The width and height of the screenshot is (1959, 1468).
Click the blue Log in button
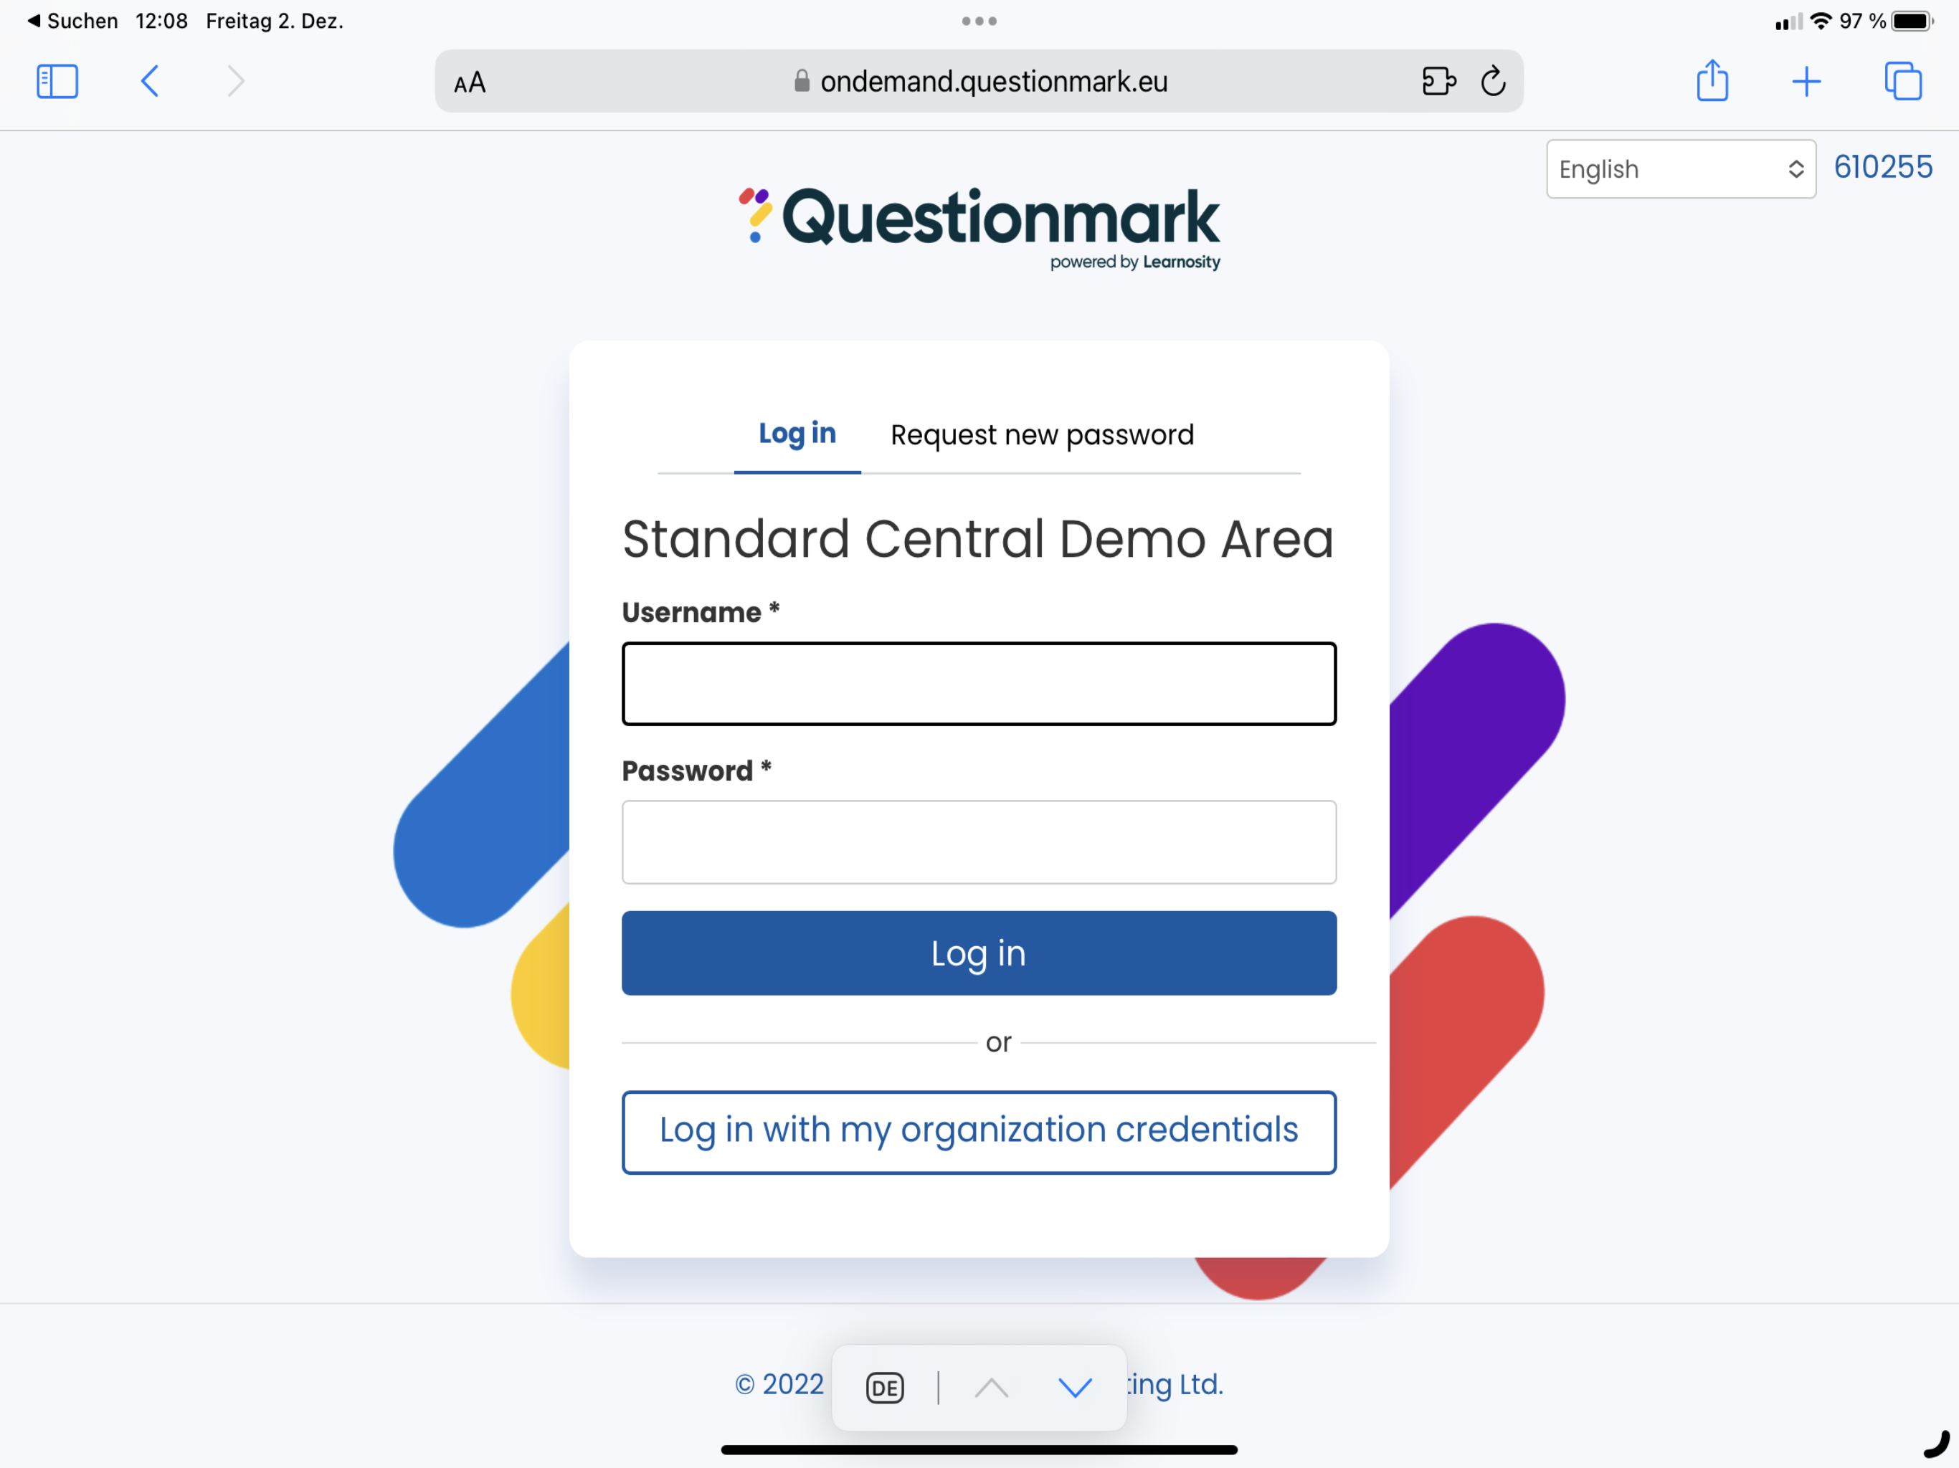point(979,953)
